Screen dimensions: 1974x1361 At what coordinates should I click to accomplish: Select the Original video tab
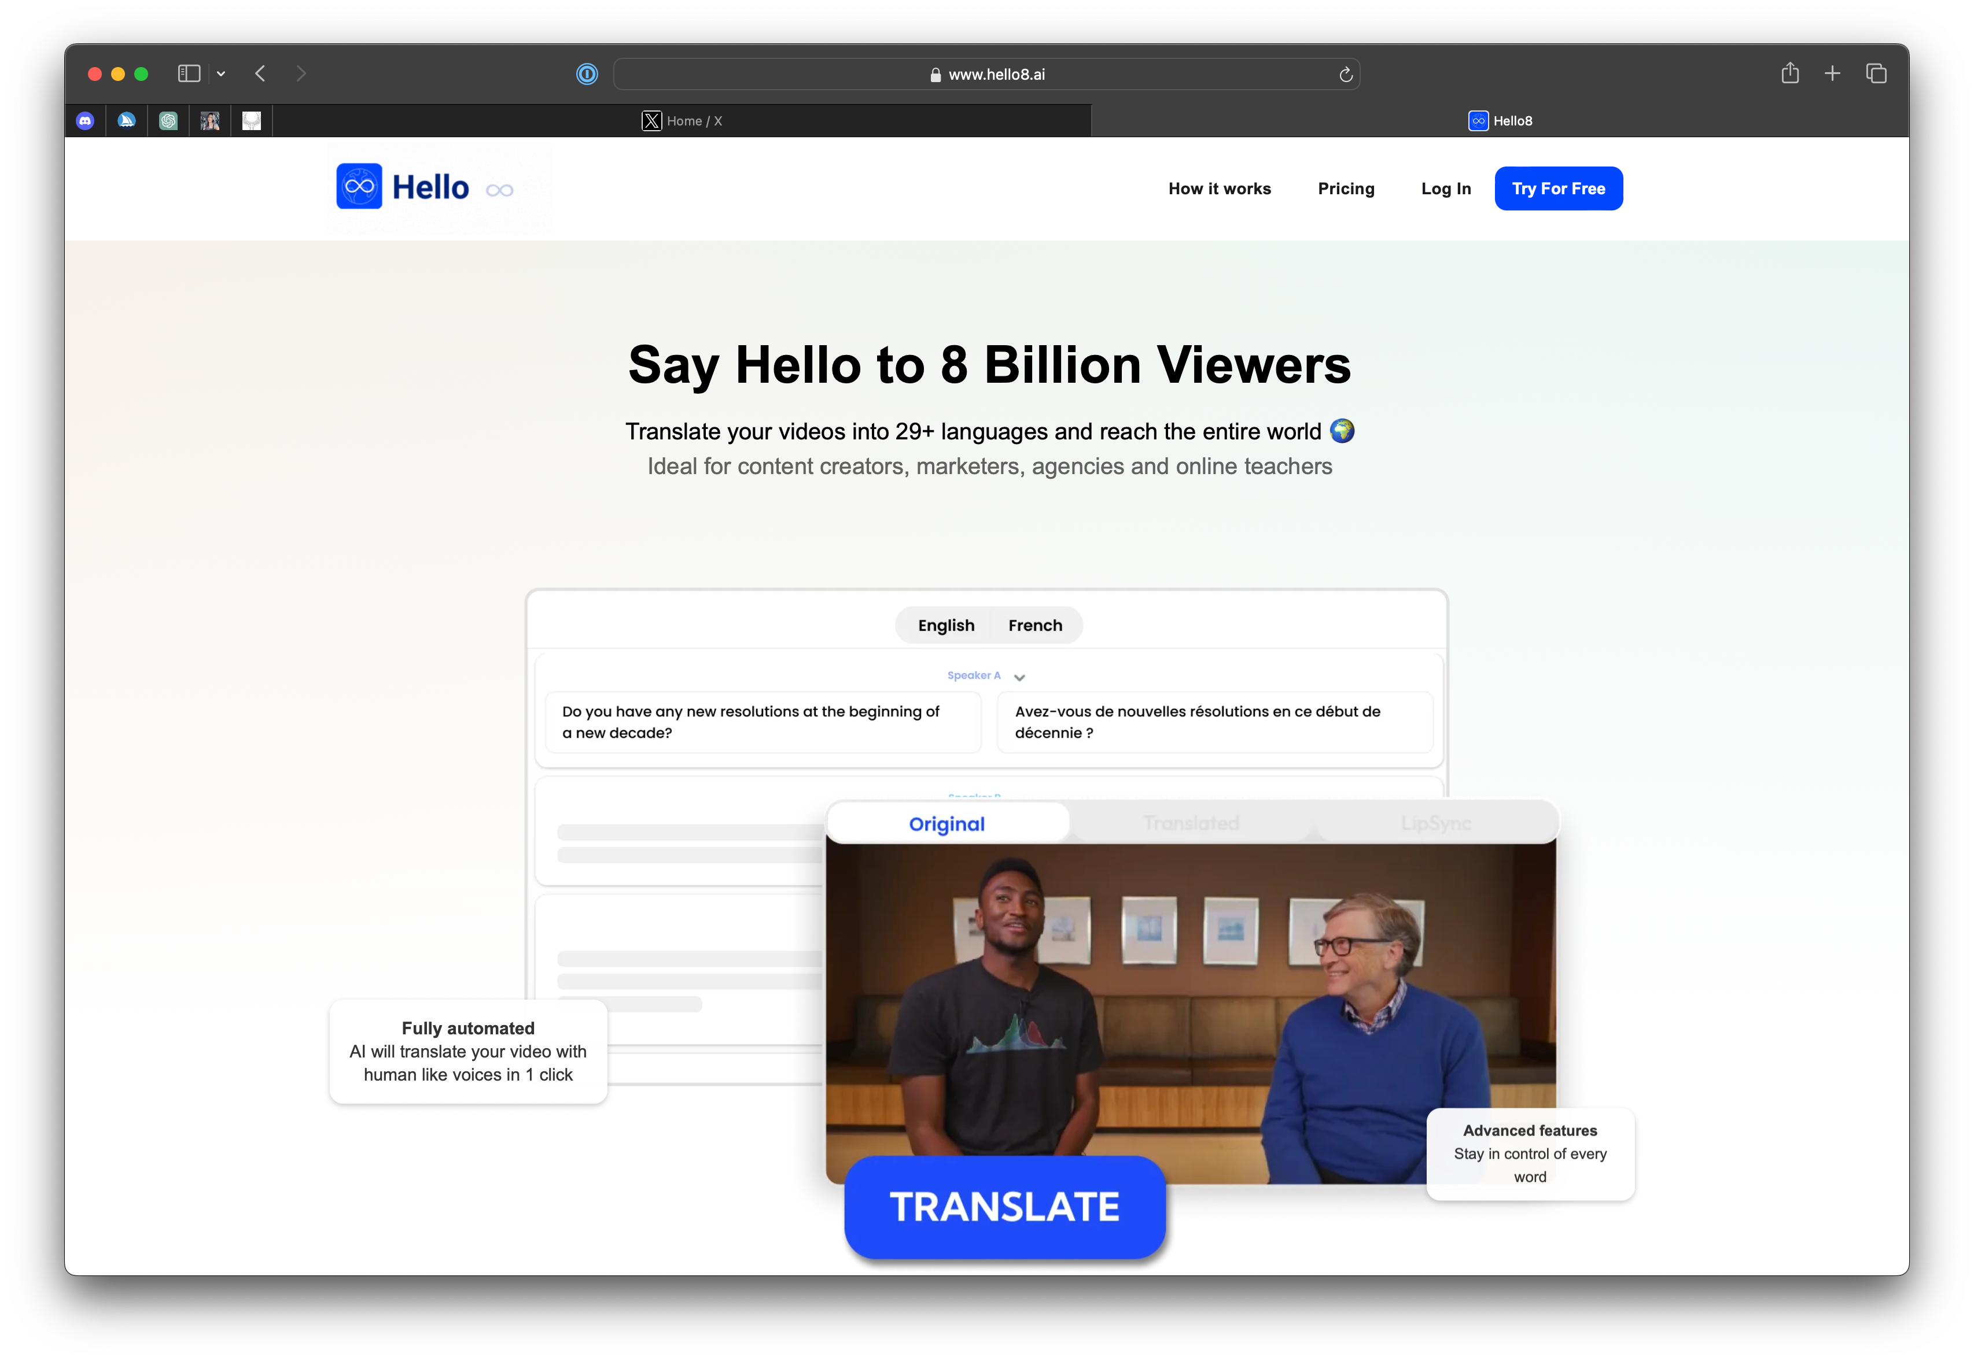coord(947,824)
